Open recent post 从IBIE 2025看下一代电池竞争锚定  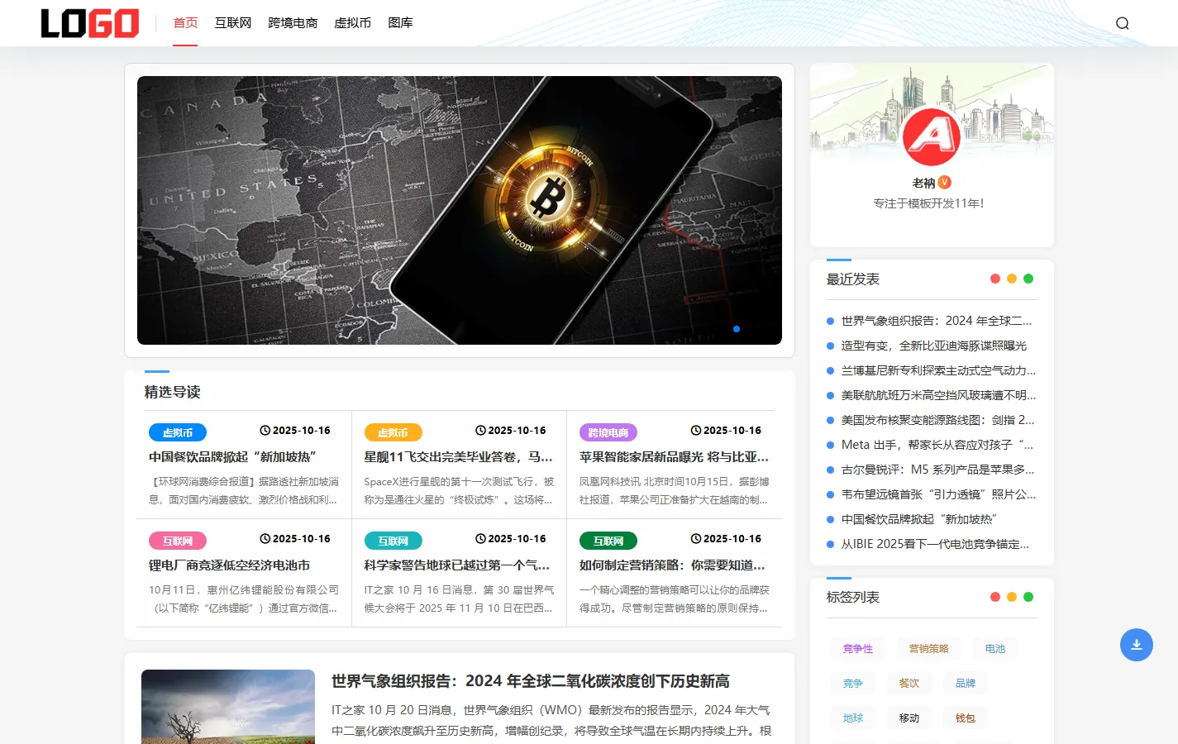point(935,544)
